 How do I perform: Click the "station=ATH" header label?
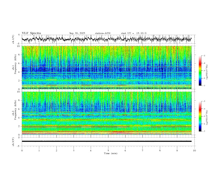pos(103,33)
